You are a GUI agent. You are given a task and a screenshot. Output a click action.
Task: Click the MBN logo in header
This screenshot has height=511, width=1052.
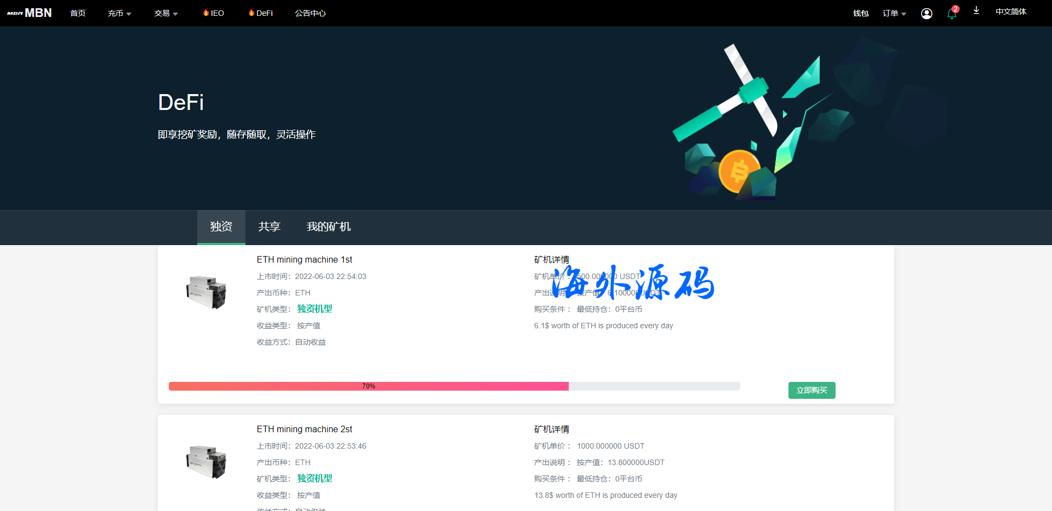click(30, 13)
